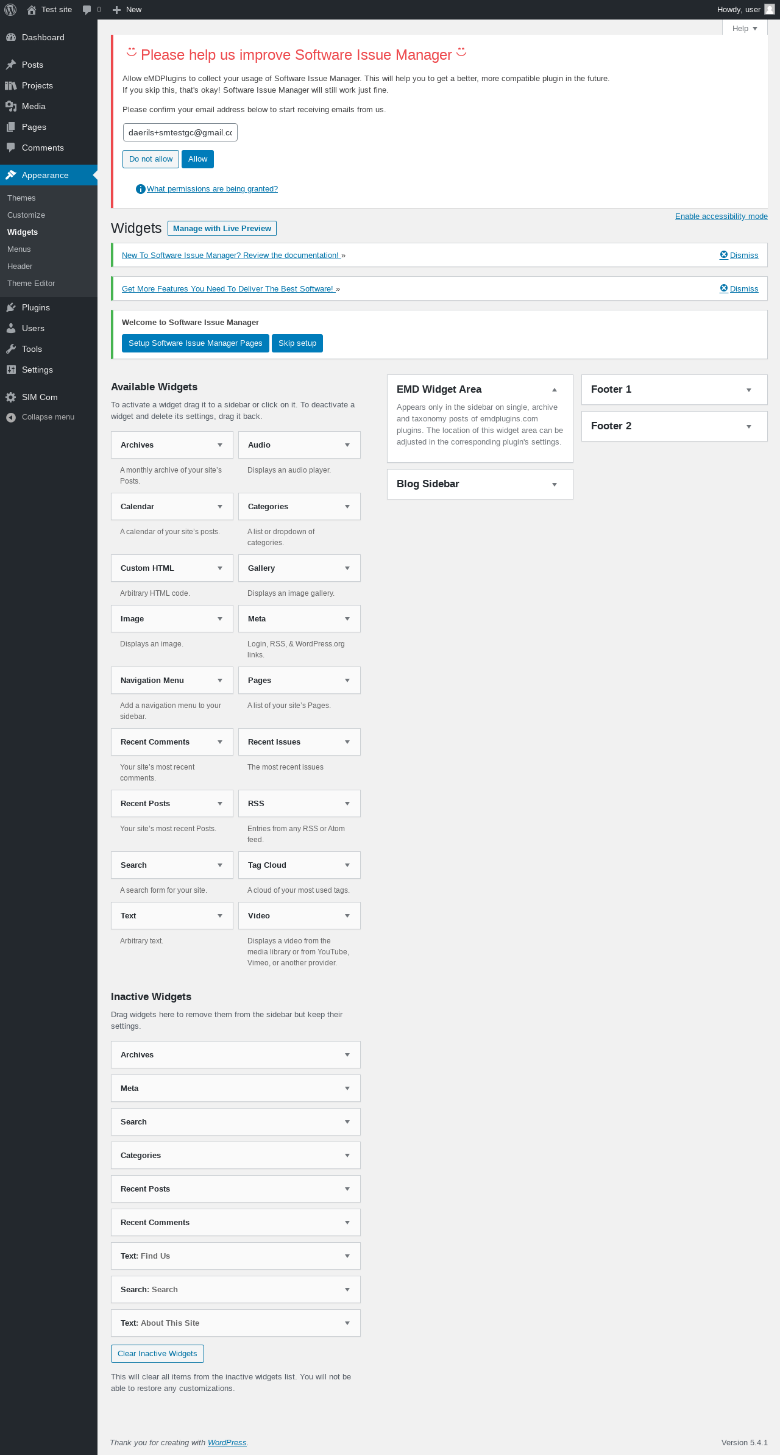Click the Settings sliders icon

tap(11, 370)
